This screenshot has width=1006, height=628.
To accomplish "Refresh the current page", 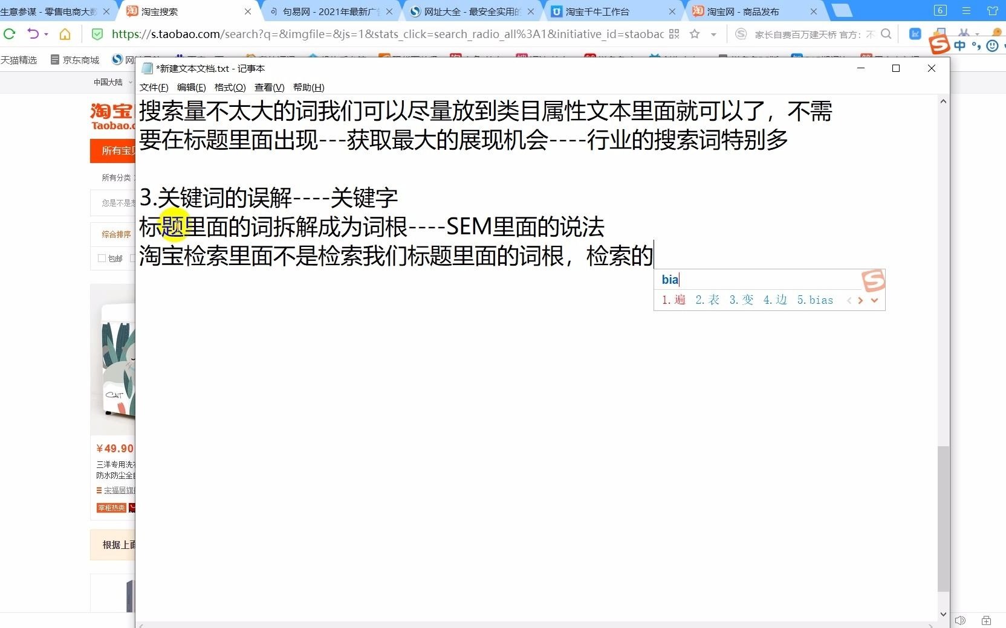I will click(9, 34).
